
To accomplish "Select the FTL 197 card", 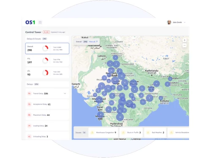I will tap(47, 61).
